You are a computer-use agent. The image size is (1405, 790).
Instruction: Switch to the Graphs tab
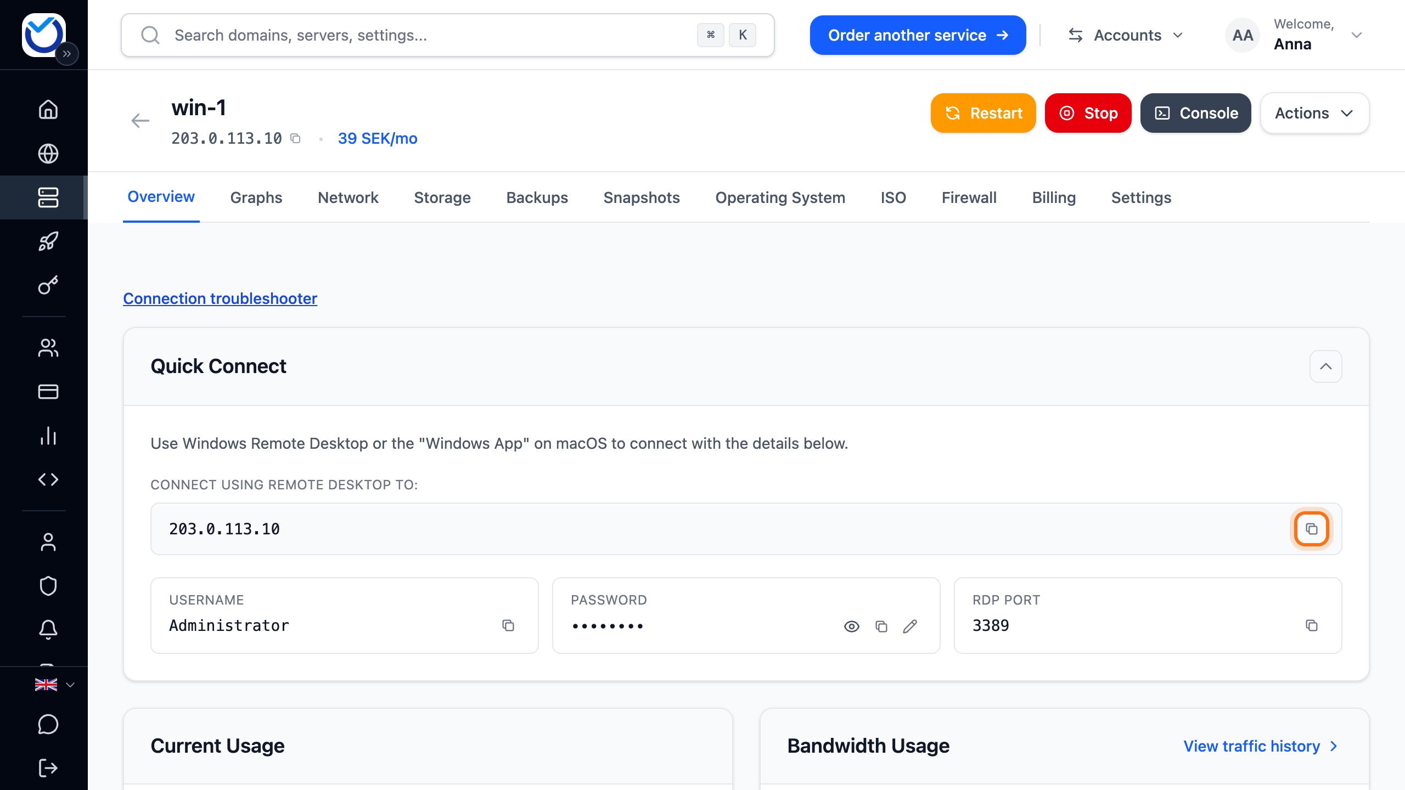(x=256, y=198)
